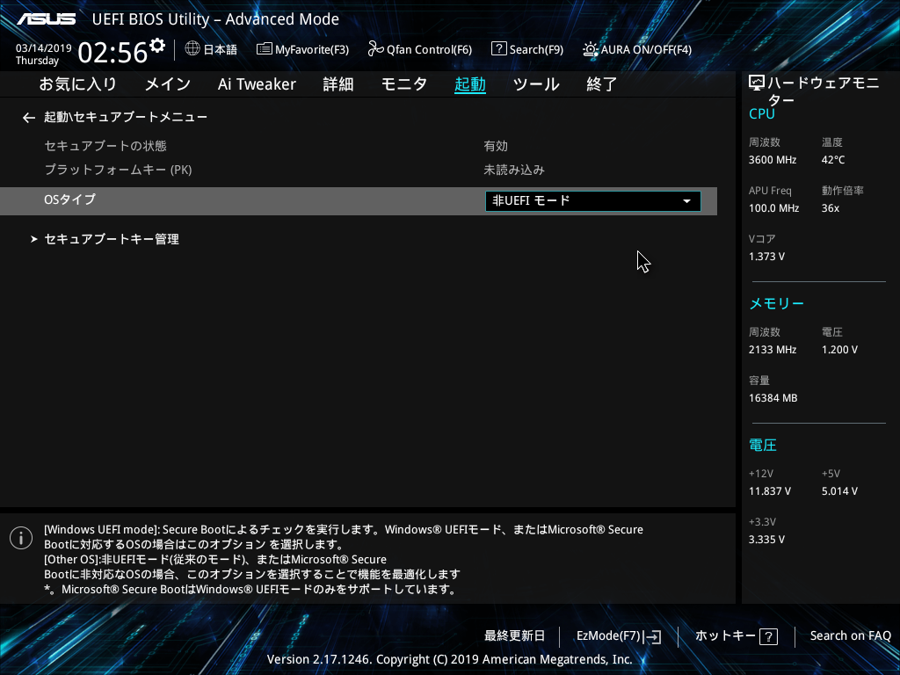Click the ホットキー question mark icon
Image resolution: width=900 pixels, height=675 pixels.
(x=768, y=636)
